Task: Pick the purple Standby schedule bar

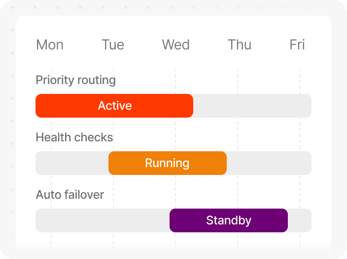Action: point(229,220)
